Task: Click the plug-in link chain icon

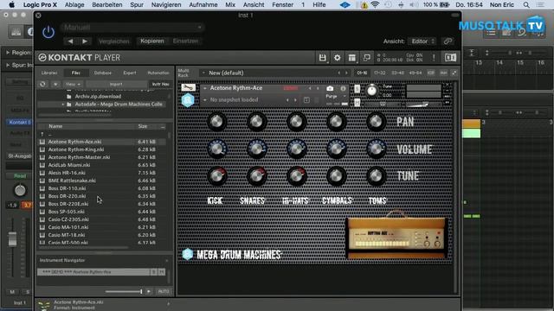Action: pos(448,41)
